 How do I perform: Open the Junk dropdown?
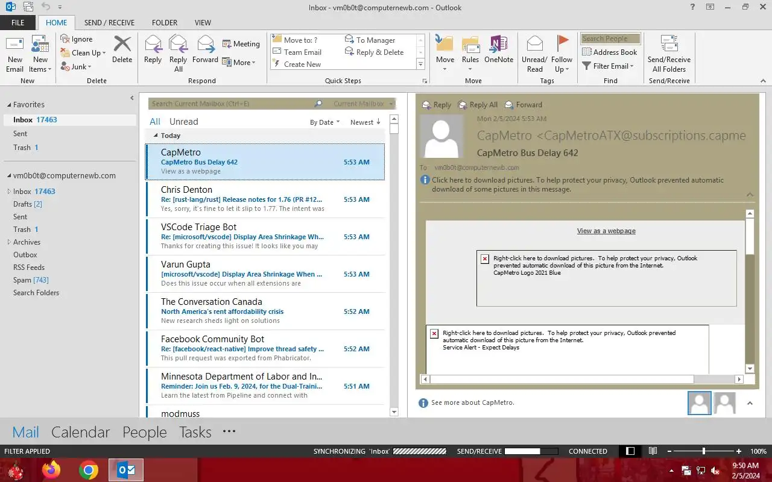[x=76, y=67]
